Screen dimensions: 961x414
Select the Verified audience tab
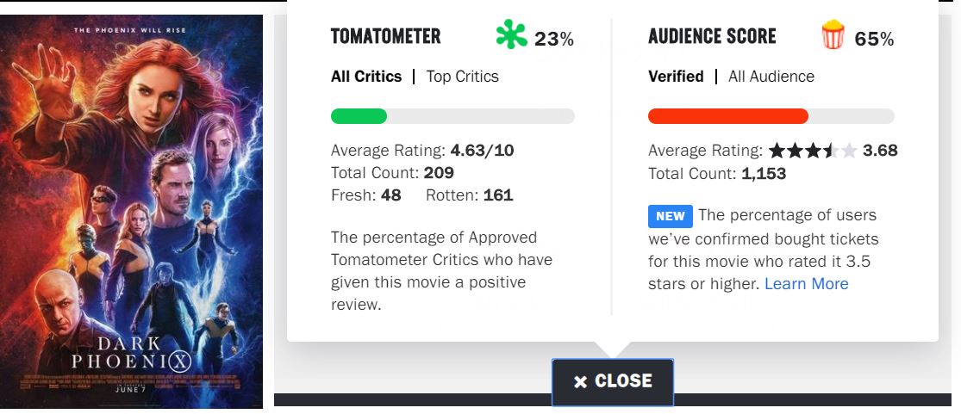pyautogui.click(x=676, y=77)
